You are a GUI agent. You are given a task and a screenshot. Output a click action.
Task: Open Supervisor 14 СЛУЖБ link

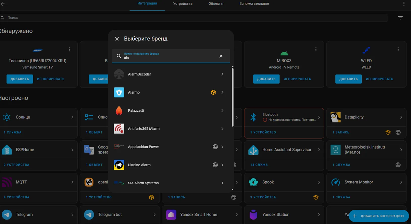coord(259,165)
